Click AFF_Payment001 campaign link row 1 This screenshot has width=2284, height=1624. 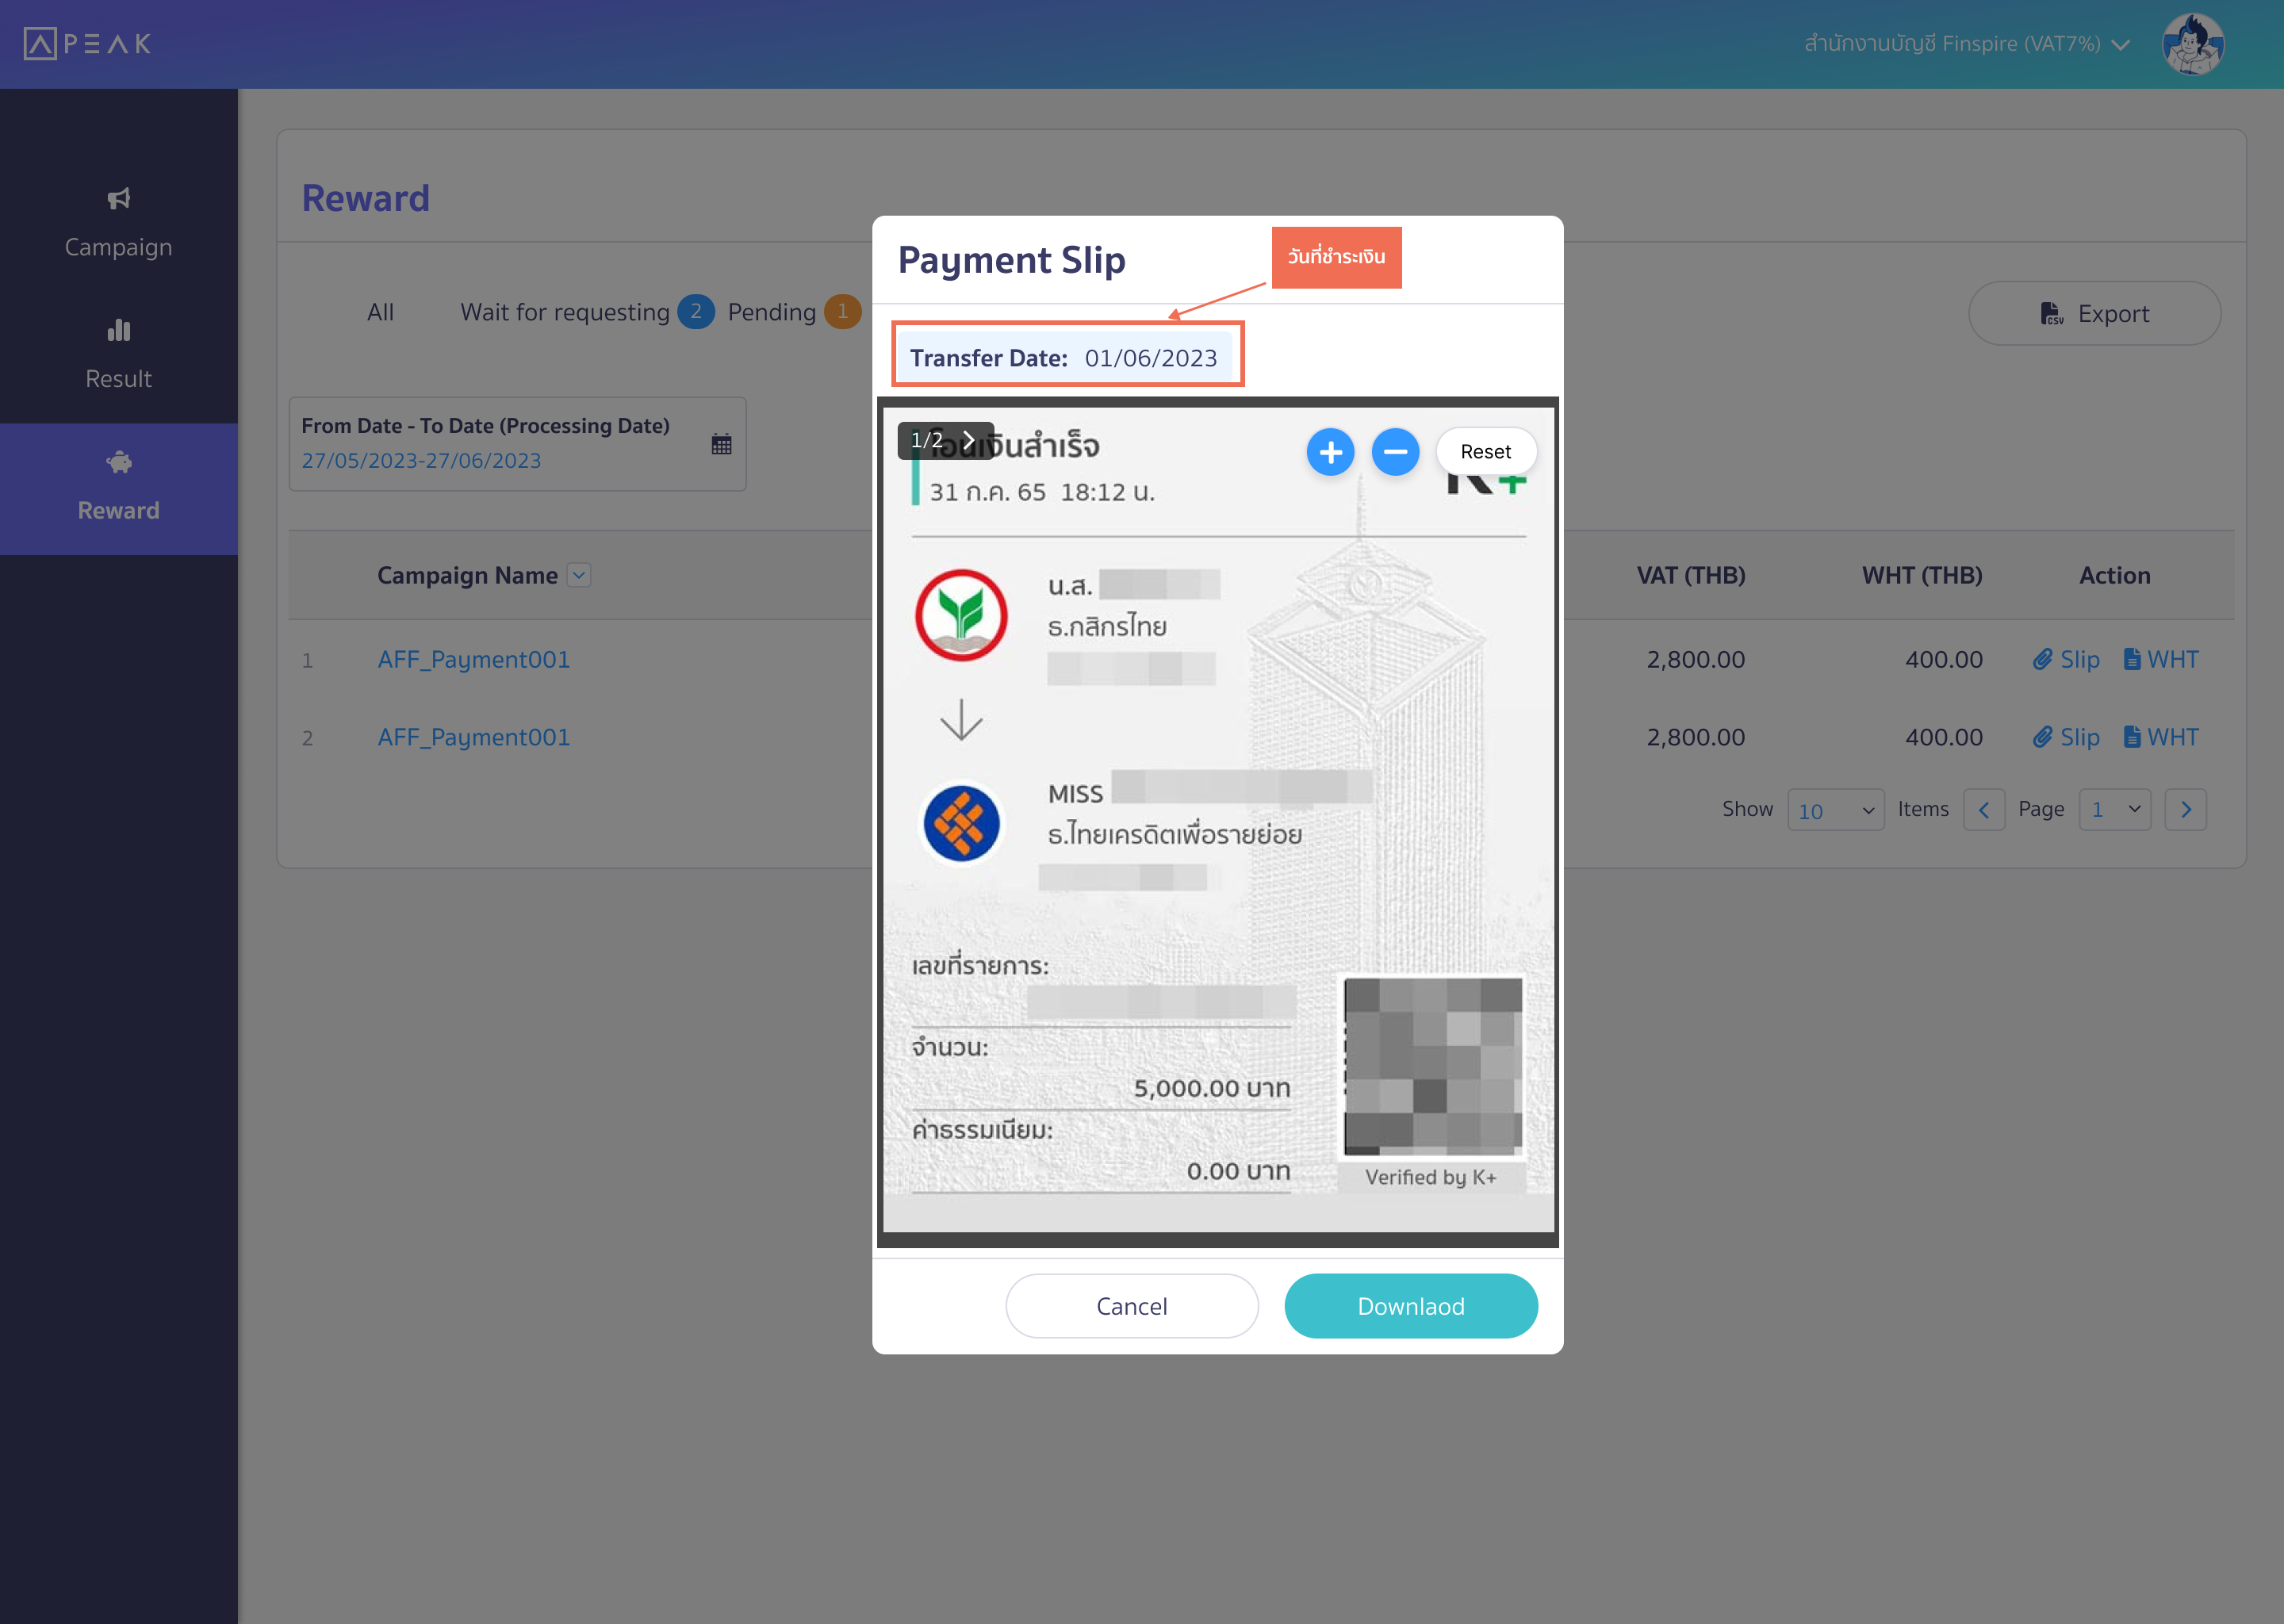[x=474, y=657]
